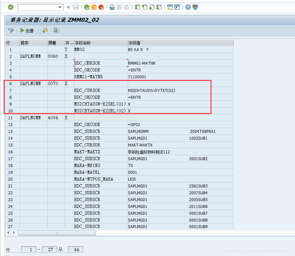Click the Print icon

(112, 7)
